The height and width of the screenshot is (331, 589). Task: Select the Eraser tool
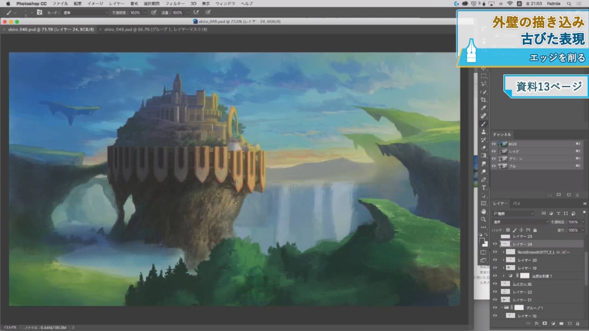[x=484, y=148]
